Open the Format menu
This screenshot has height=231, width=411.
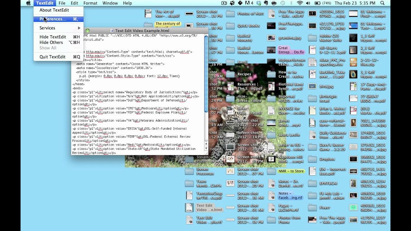[90, 3]
